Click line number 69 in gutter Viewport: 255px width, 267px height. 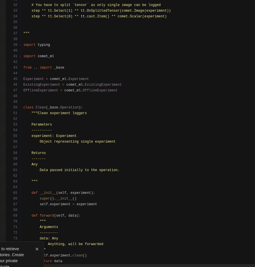(15, 215)
